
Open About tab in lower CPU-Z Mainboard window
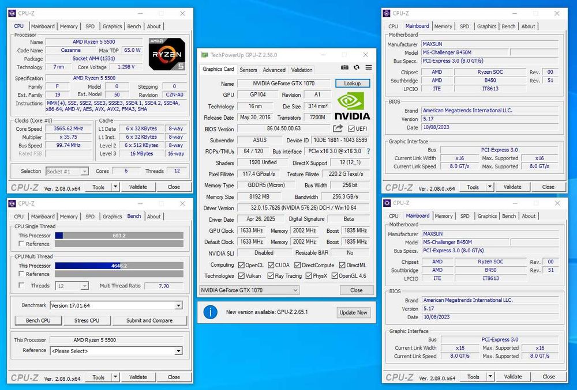pos(529,216)
